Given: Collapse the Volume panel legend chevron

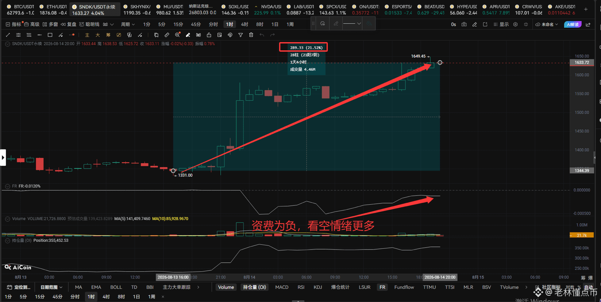Looking at the screenshot, I should click(x=7, y=219).
